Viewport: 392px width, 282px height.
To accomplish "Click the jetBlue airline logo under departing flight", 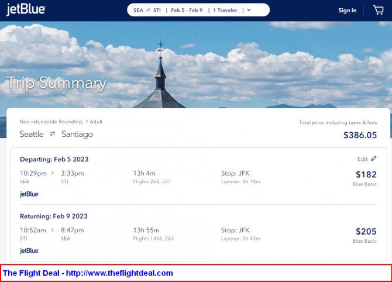I will click(x=29, y=194).
